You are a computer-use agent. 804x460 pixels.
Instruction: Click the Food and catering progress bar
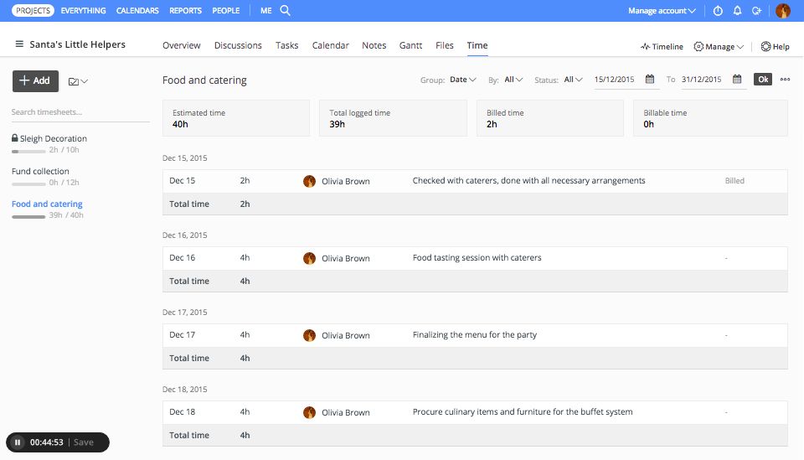tap(28, 216)
